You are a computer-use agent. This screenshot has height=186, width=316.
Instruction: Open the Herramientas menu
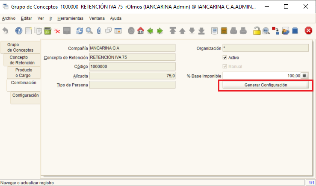[x=70, y=18]
